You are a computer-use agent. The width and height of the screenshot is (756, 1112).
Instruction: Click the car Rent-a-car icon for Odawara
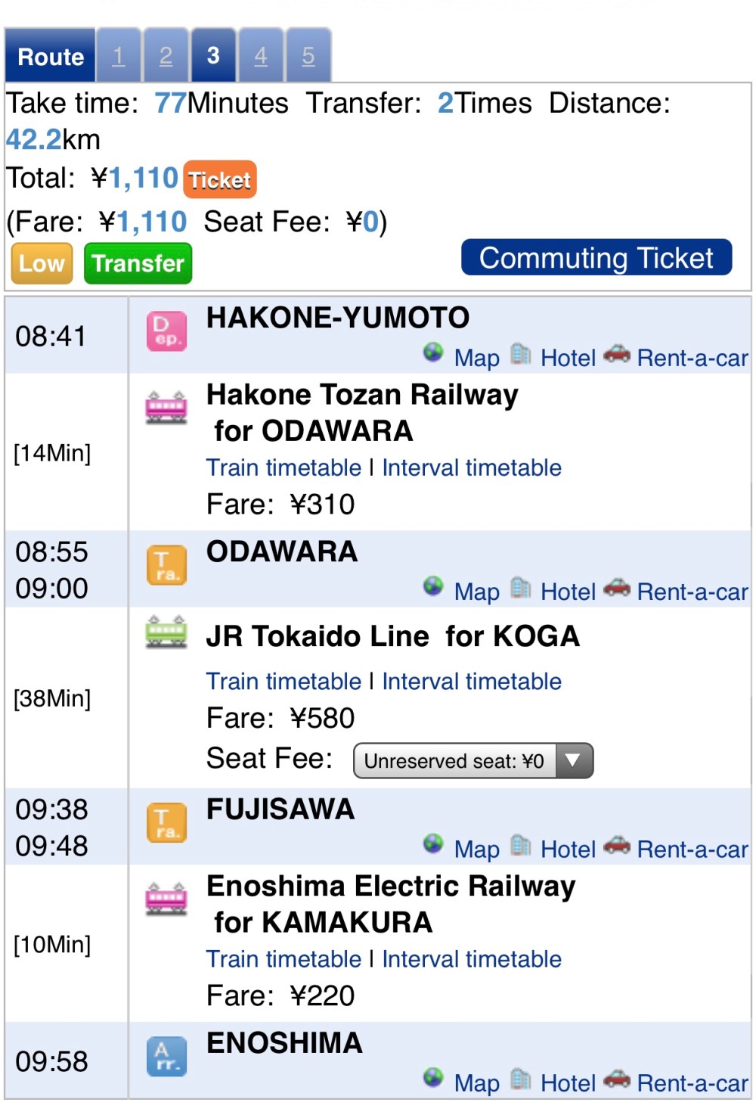click(617, 587)
